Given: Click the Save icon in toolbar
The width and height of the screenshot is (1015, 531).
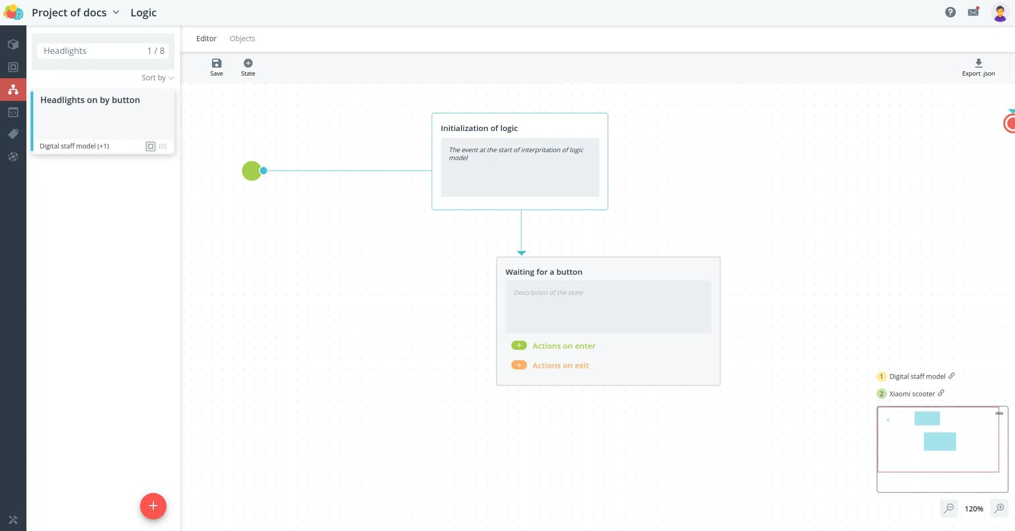Looking at the screenshot, I should coord(216,63).
